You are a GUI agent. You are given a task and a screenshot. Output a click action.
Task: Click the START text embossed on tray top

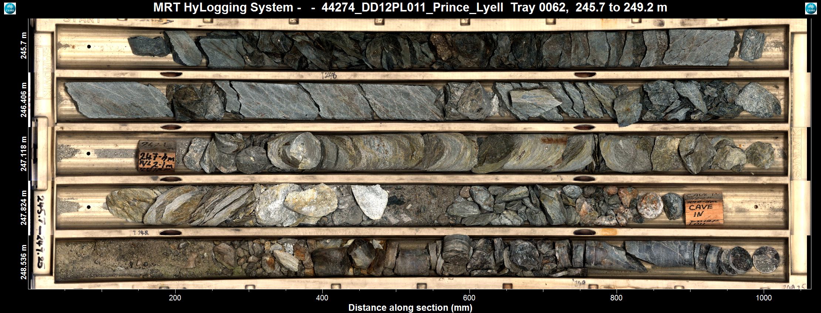[82, 20]
